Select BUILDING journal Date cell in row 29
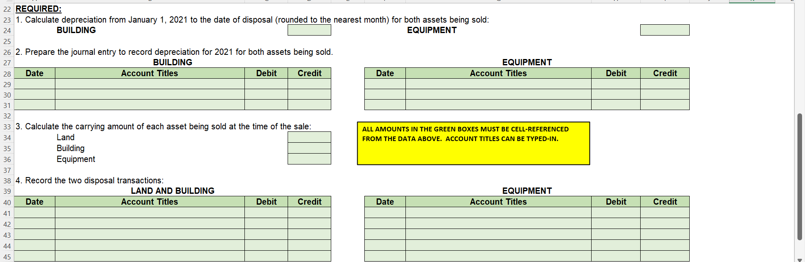805x262 pixels. (35, 84)
